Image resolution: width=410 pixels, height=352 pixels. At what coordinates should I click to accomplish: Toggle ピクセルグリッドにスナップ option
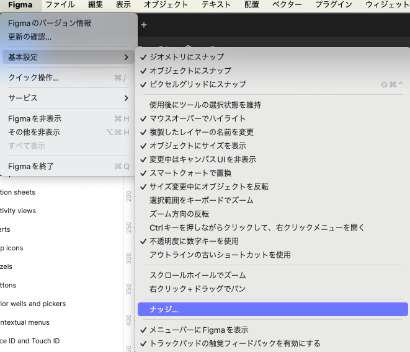[273, 84]
